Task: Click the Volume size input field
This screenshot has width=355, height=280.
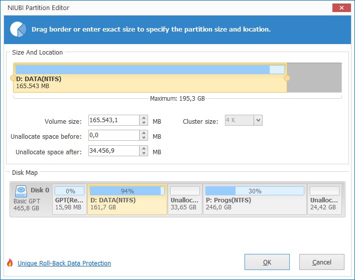Action: pyautogui.click(x=114, y=120)
